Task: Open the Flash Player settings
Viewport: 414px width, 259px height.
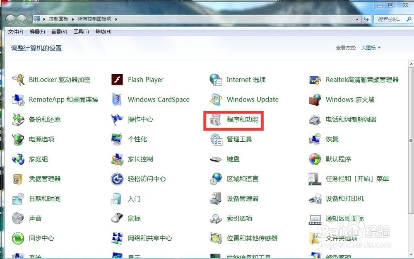Action: click(145, 80)
